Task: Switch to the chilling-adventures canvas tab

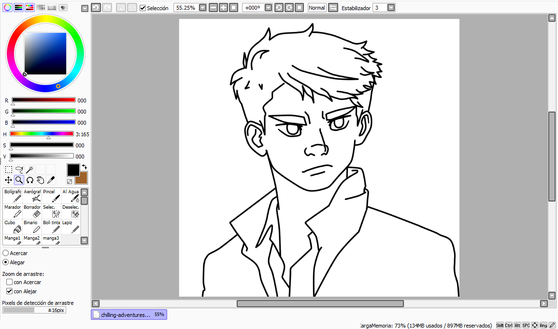Action: point(129,315)
